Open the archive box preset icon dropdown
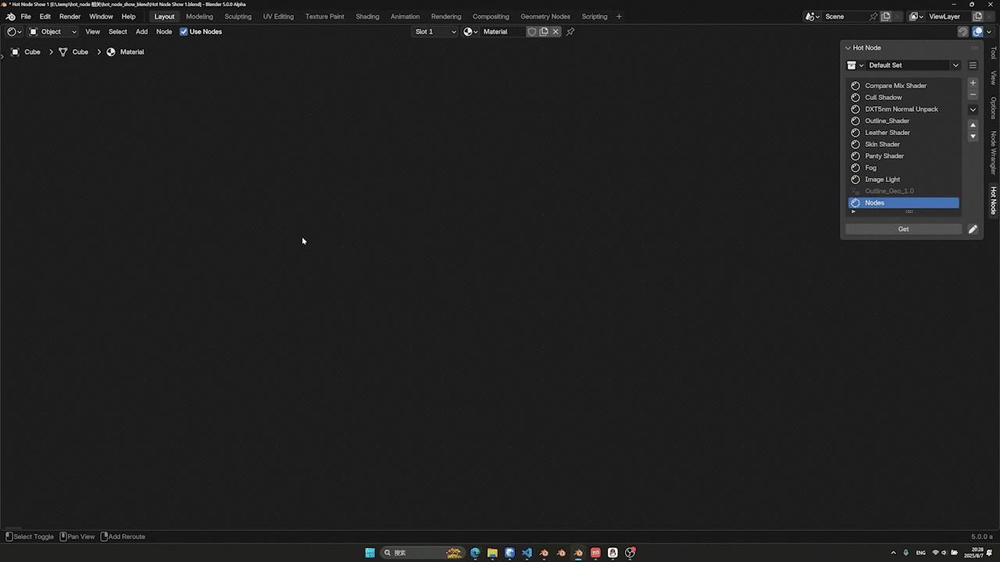Screen dimensions: 1000x562 point(855,66)
